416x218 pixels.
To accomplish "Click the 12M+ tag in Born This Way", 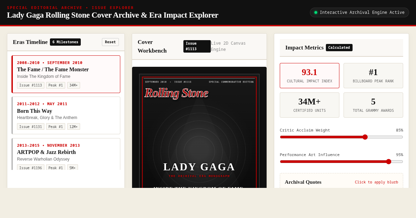I will pyautogui.click(x=73, y=127).
